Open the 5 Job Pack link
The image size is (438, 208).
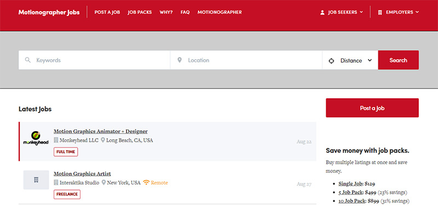350,192
